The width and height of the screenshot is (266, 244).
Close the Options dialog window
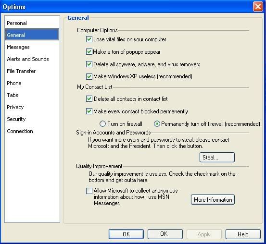click(x=258, y=7)
